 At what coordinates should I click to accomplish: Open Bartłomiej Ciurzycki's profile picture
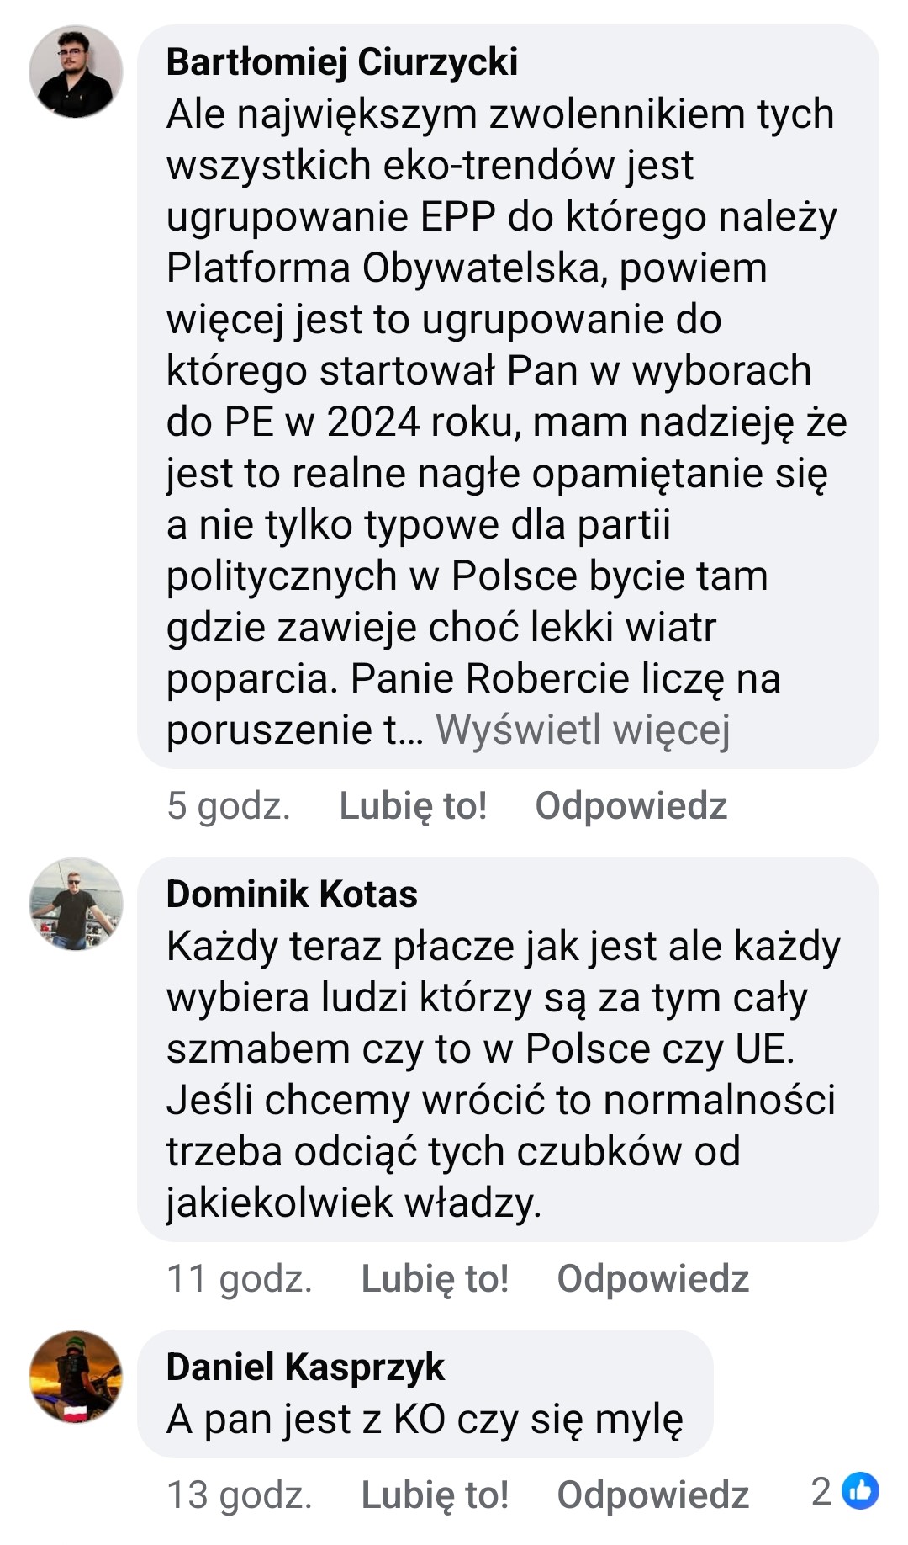[x=76, y=72]
